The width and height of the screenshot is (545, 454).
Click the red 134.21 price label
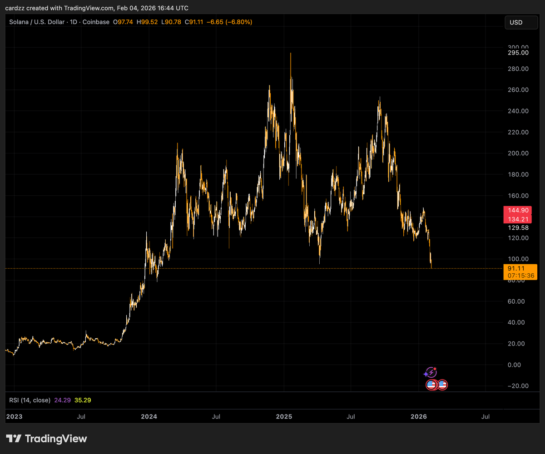pyautogui.click(x=518, y=219)
